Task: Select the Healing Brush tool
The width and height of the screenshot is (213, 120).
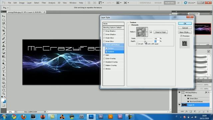Action: click(4, 39)
